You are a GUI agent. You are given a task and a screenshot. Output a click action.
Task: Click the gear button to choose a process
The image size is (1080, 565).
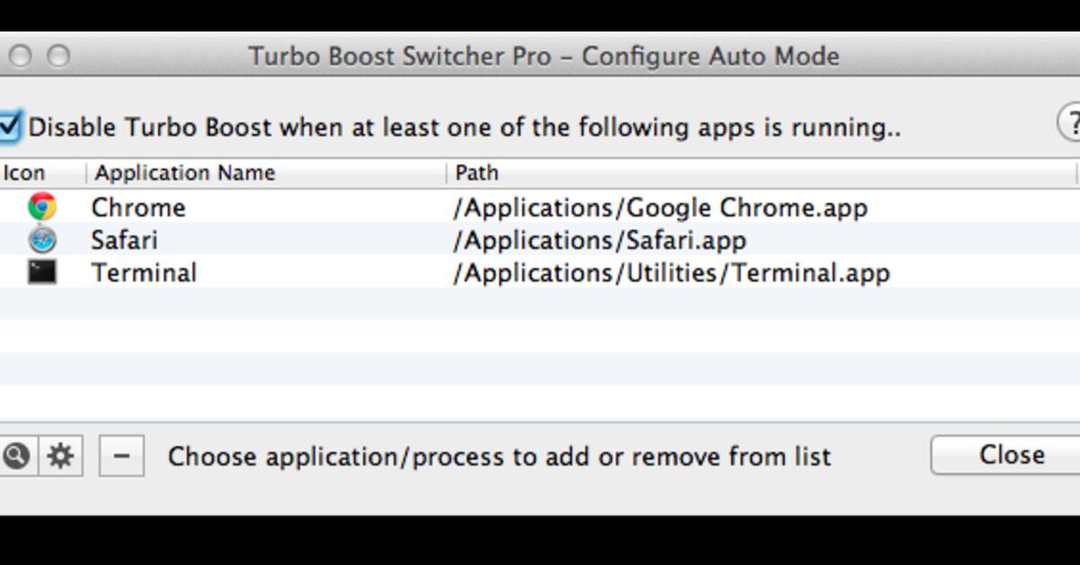pyautogui.click(x=60, y=456)
